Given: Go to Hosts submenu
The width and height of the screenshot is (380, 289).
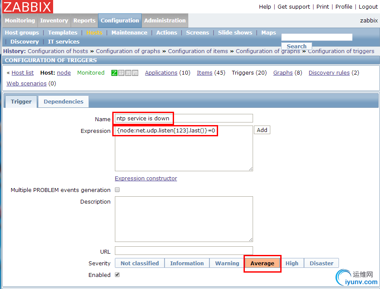Looking at the screenshot, I should point(95,32).
